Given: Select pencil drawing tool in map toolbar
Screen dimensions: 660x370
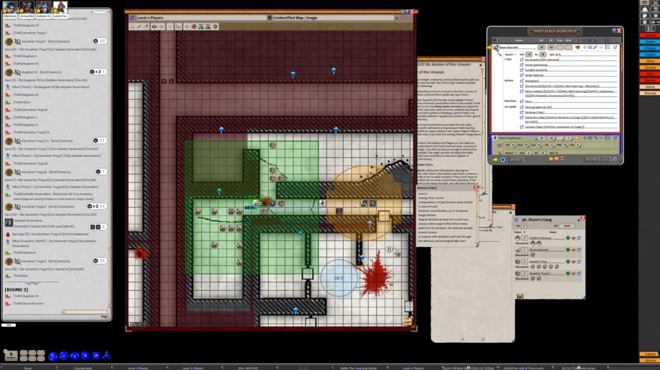Looking at the screenshot, I should pos(139,26).
